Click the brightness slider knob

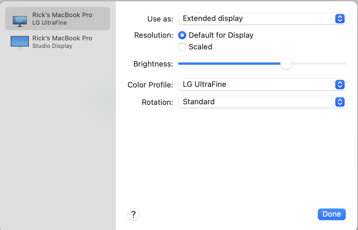(286, 64)
